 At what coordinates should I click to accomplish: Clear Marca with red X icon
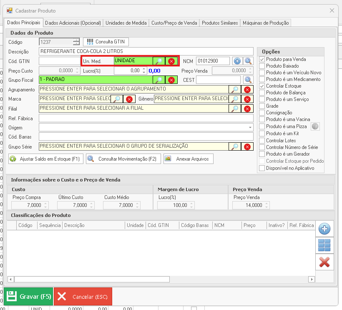(129, 99)
